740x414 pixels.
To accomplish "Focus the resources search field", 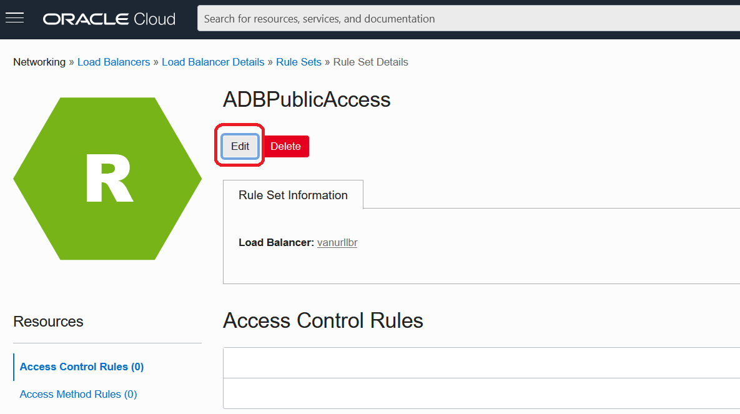I will [468, 18].
